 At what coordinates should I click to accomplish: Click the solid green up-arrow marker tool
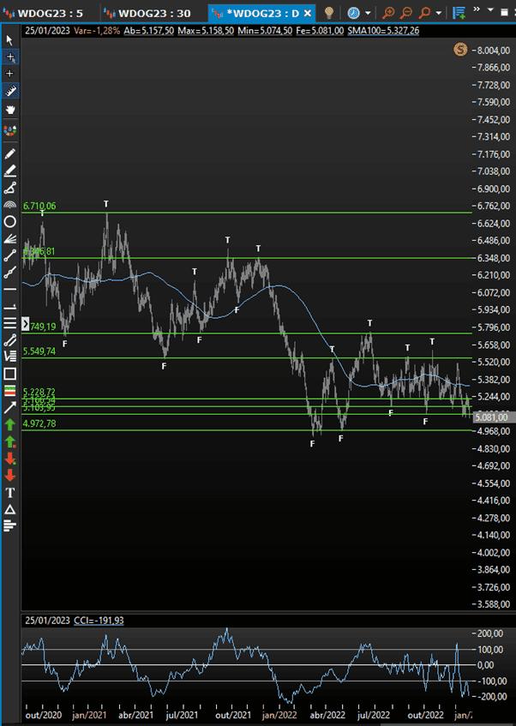pyautogui.click(x=10, y=424)
